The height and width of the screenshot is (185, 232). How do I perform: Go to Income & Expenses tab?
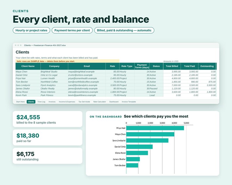67,102
